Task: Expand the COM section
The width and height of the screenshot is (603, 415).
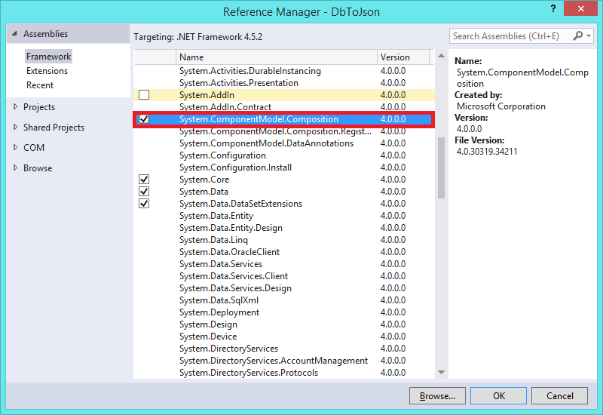Action: 15,148
